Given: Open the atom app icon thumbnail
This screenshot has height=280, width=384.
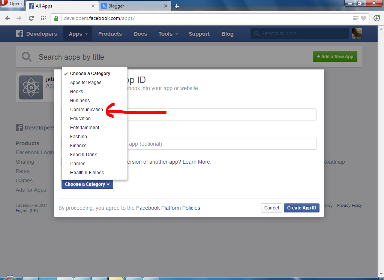Looking at the screenshot, I should (31, 87).
